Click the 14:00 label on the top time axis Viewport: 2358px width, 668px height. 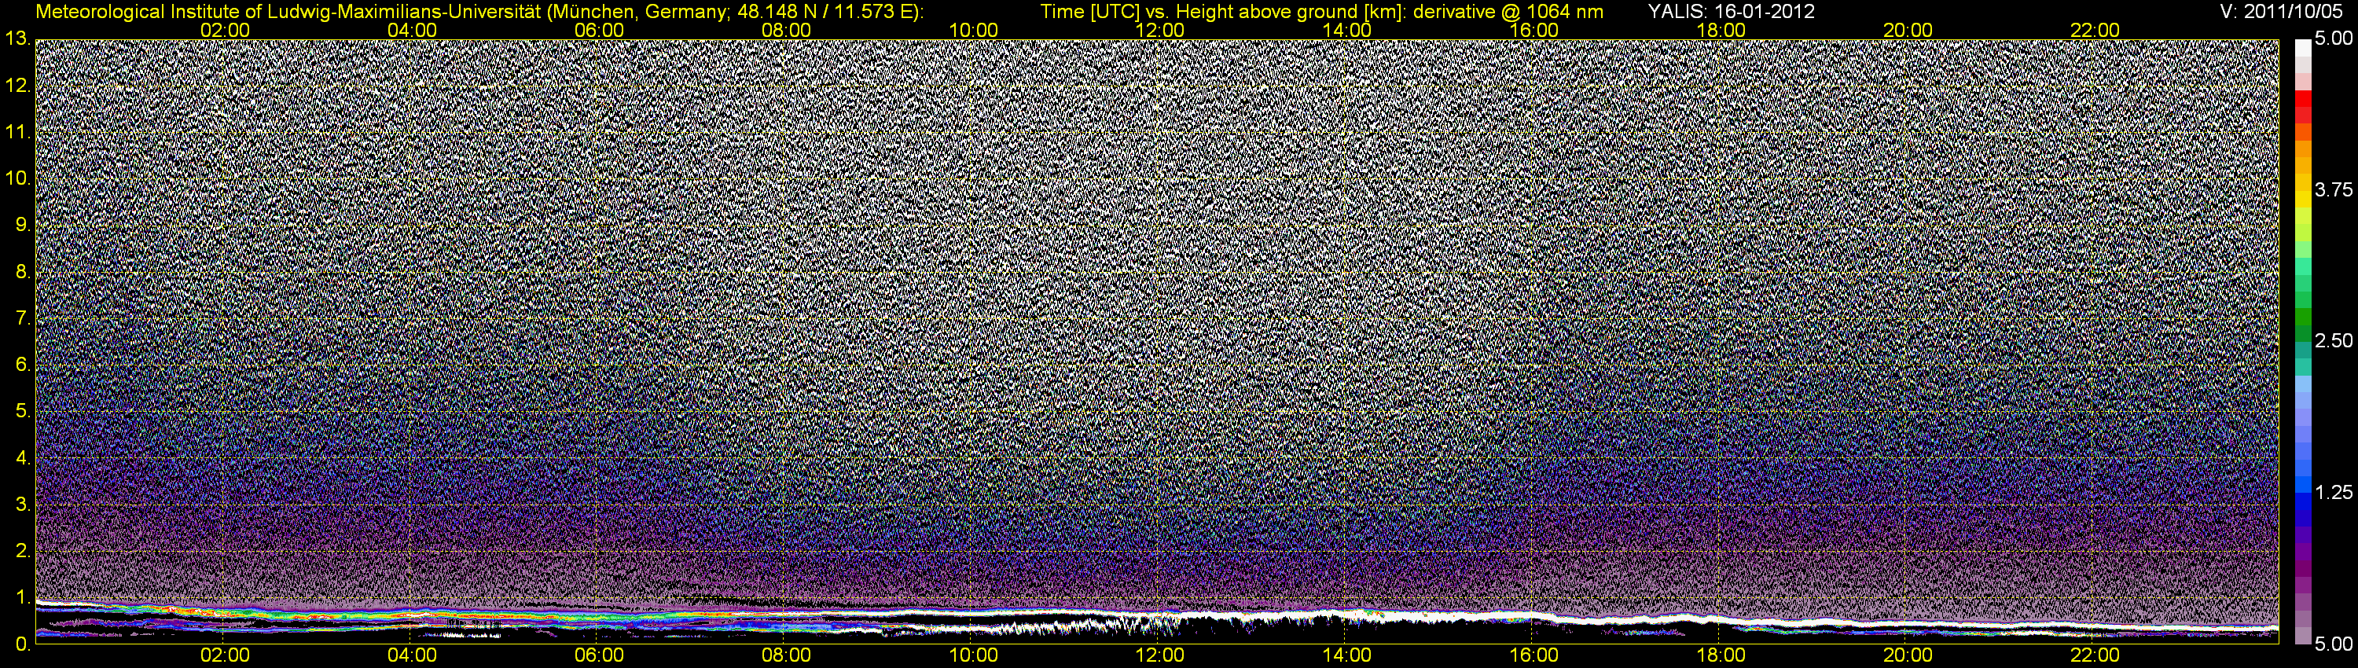click(x=1347, y=30)
